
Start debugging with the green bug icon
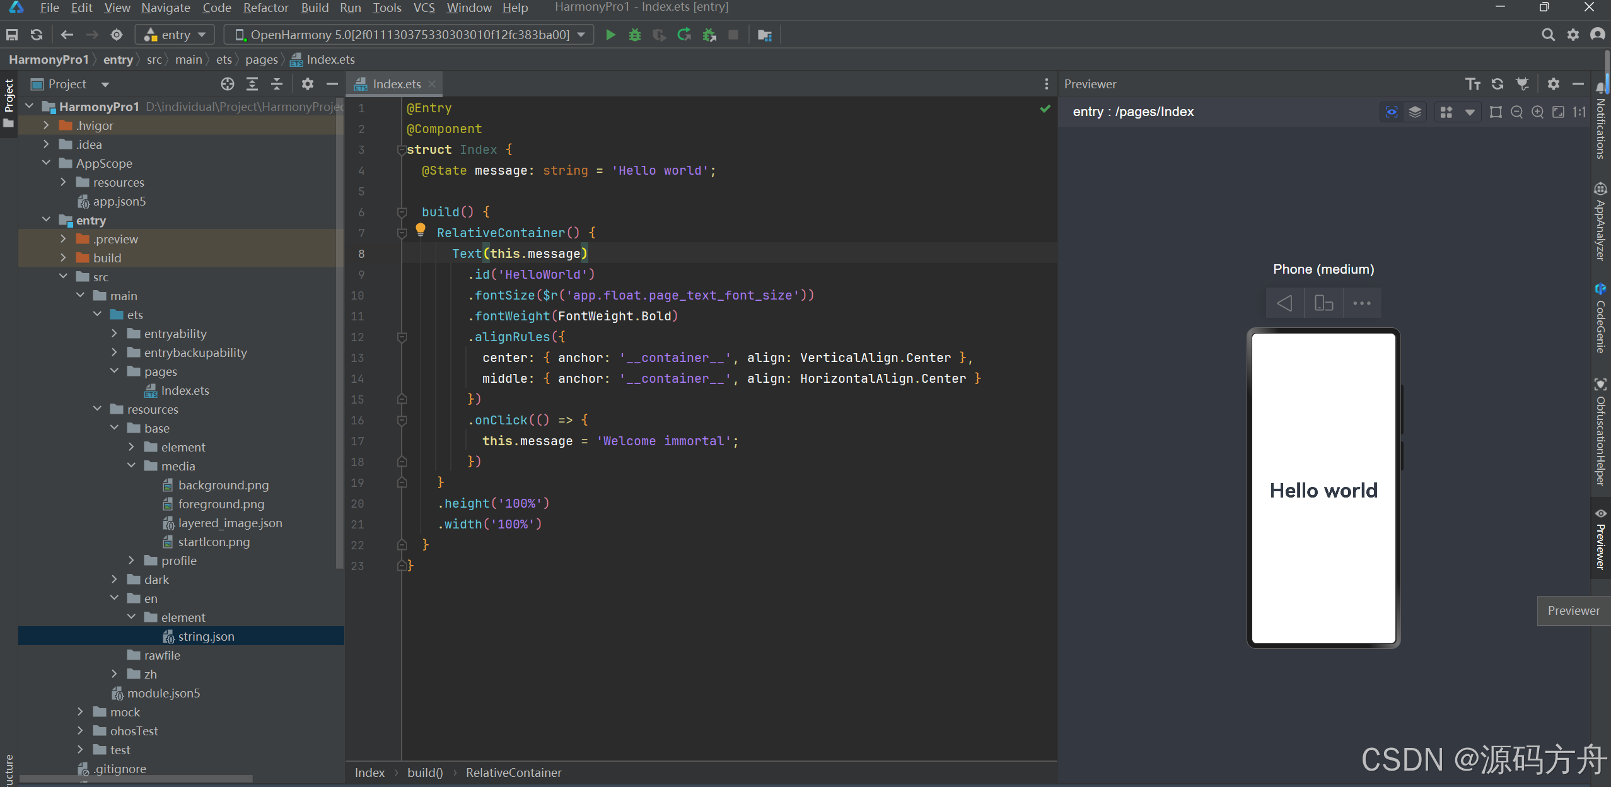tap(635, 35)
